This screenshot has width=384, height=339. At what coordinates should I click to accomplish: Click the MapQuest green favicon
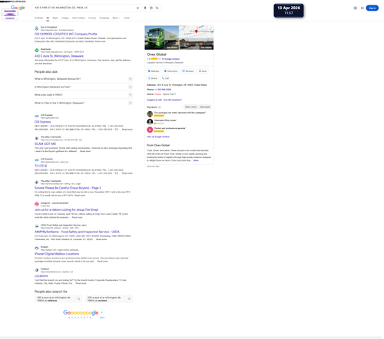pos(37,51)
